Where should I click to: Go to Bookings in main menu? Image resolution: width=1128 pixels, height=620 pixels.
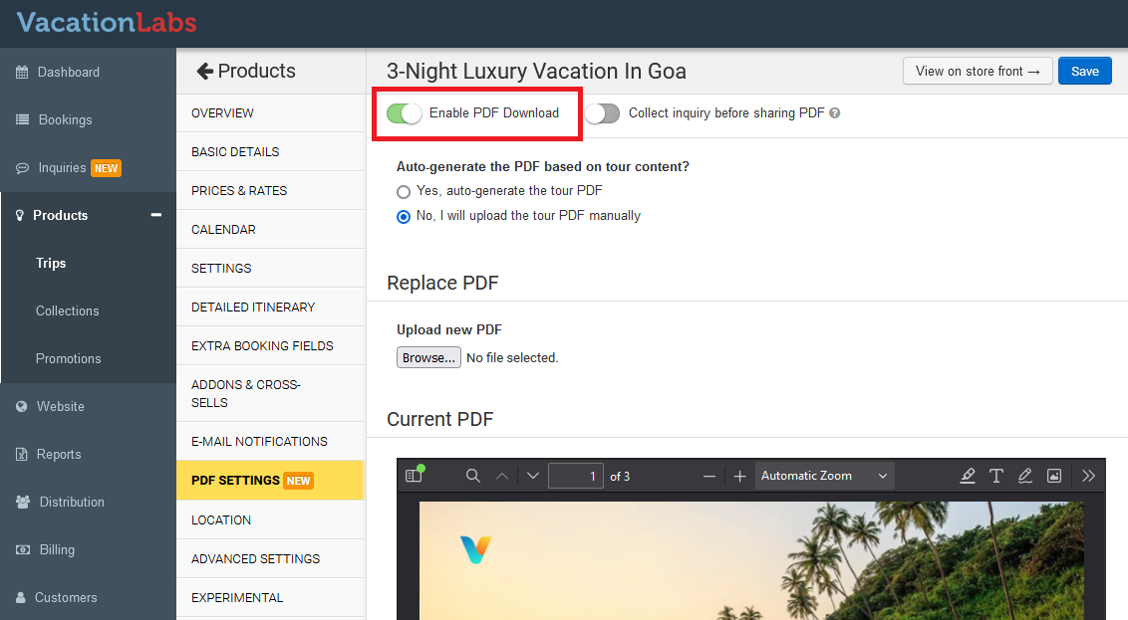[x=65, y=119]
